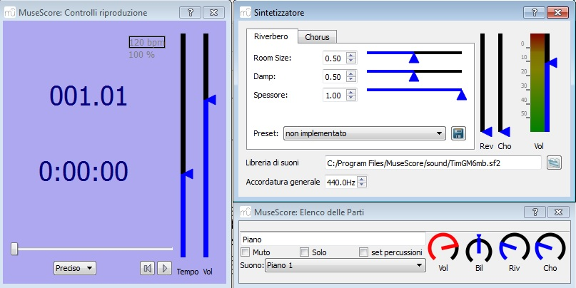576x288 pixels.
Task: Click the rewind to start button
Action: pos(147,268)
